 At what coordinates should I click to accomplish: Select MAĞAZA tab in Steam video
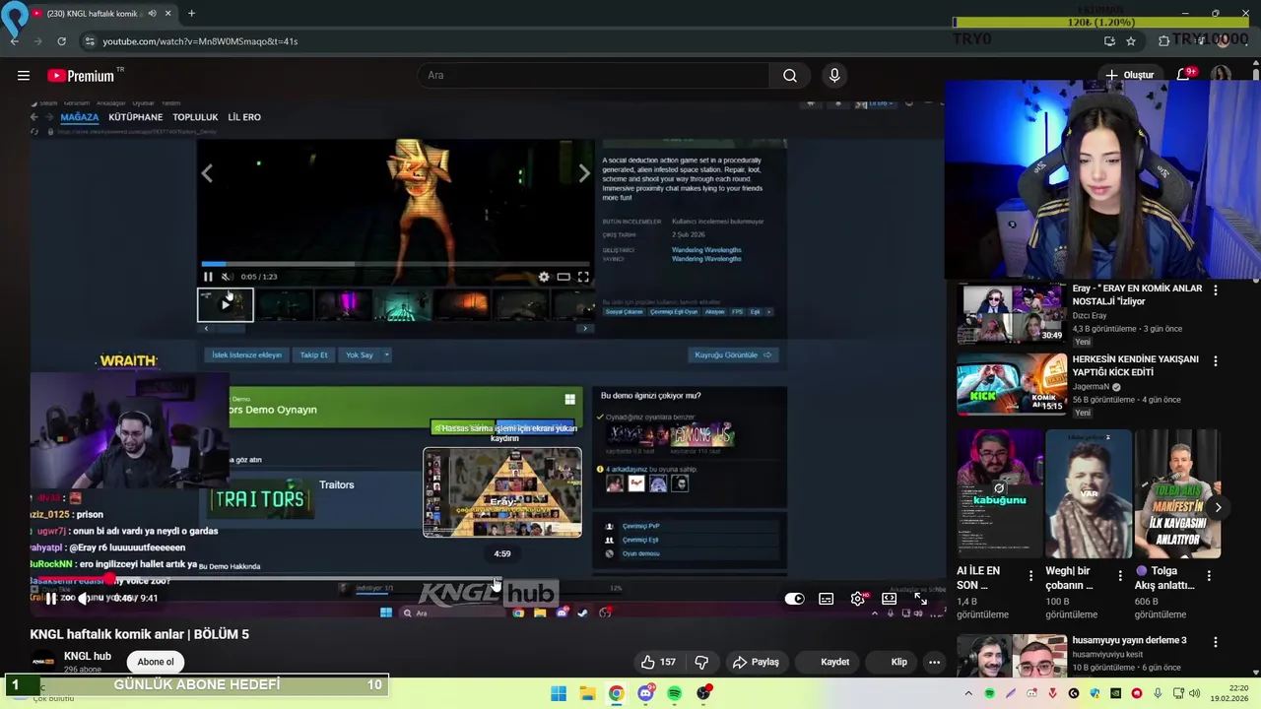click(x=80, y=117)
